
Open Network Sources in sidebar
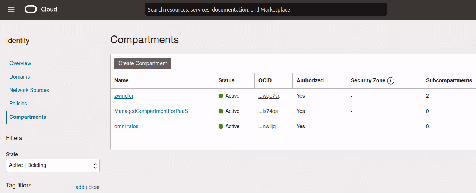29,90
